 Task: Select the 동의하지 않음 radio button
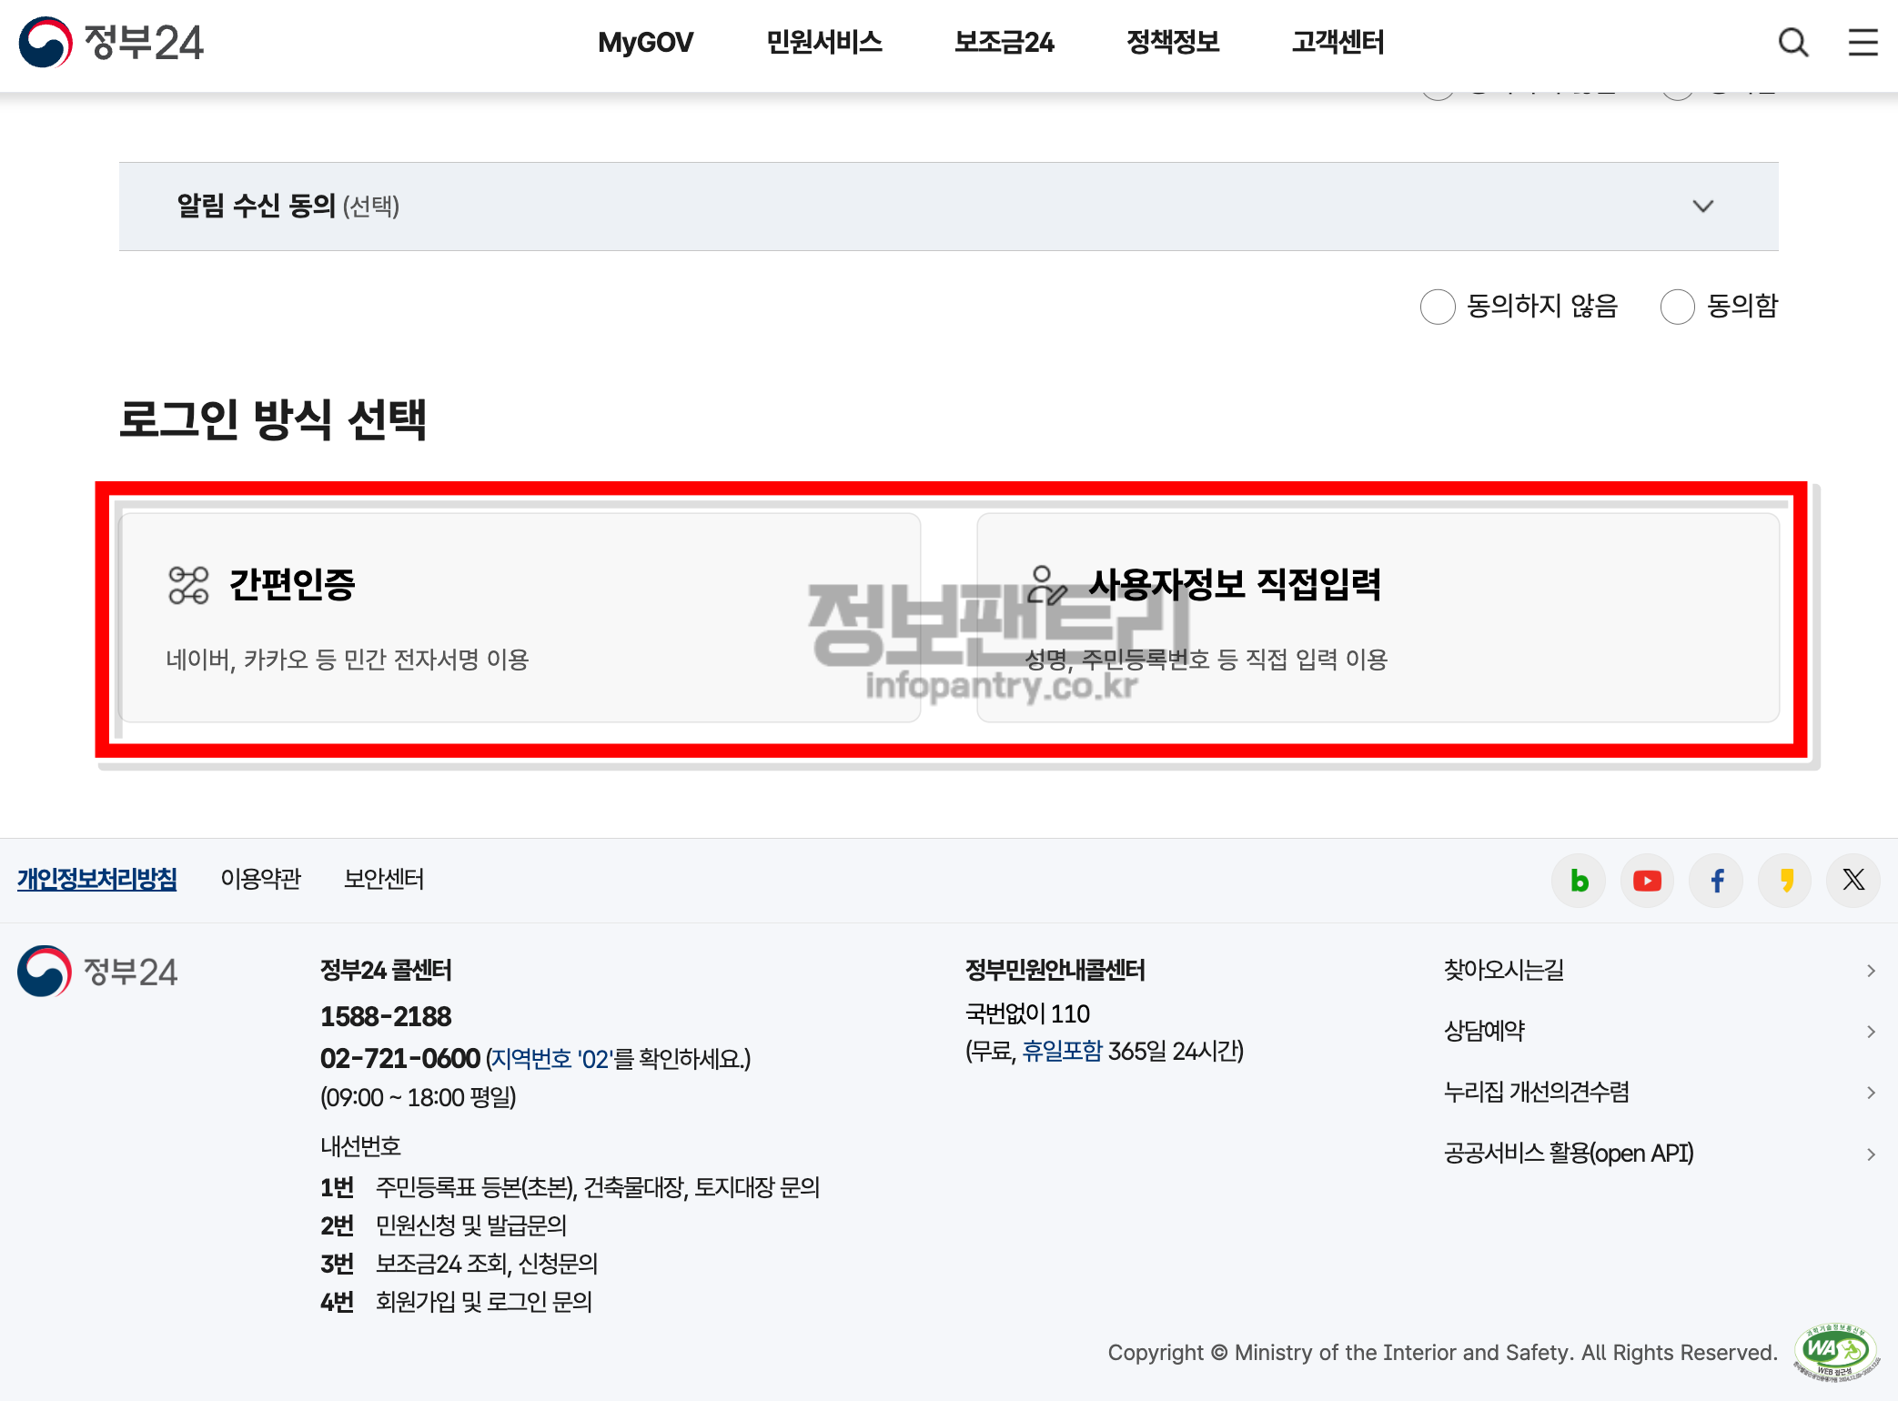pyautogui.click(x=1438, y=307)
